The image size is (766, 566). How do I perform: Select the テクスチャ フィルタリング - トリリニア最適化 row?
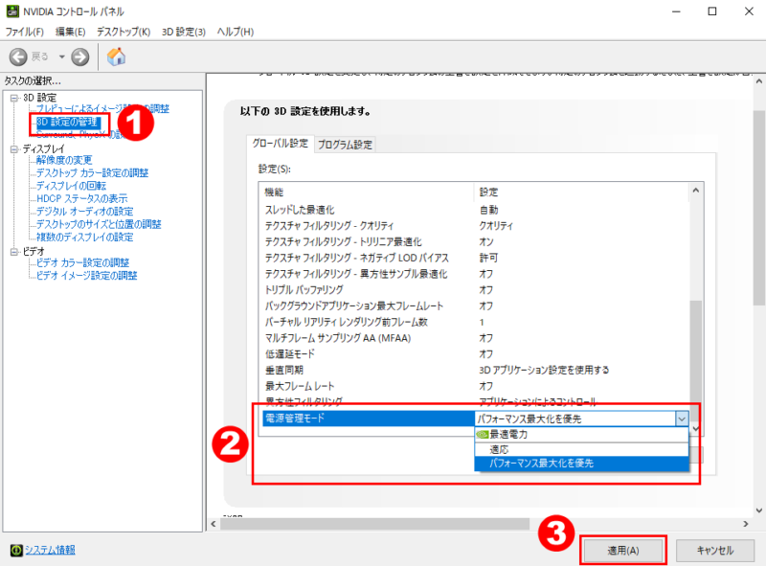click(x=476, y=242)
